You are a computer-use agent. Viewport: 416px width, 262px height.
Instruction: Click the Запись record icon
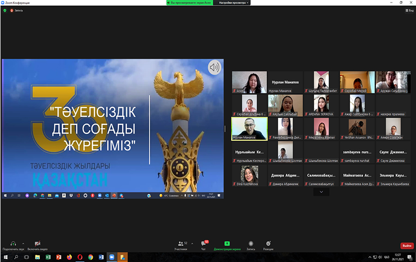click(x=251, y=243)
